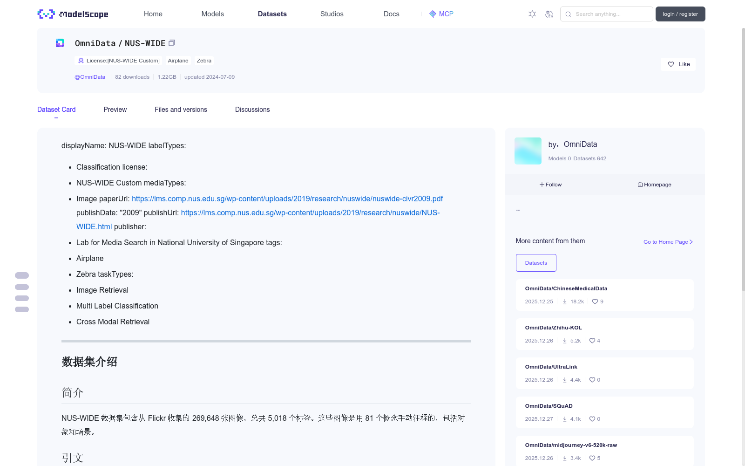Switch to the Discussions tab
745x466 pixels.
252,110
